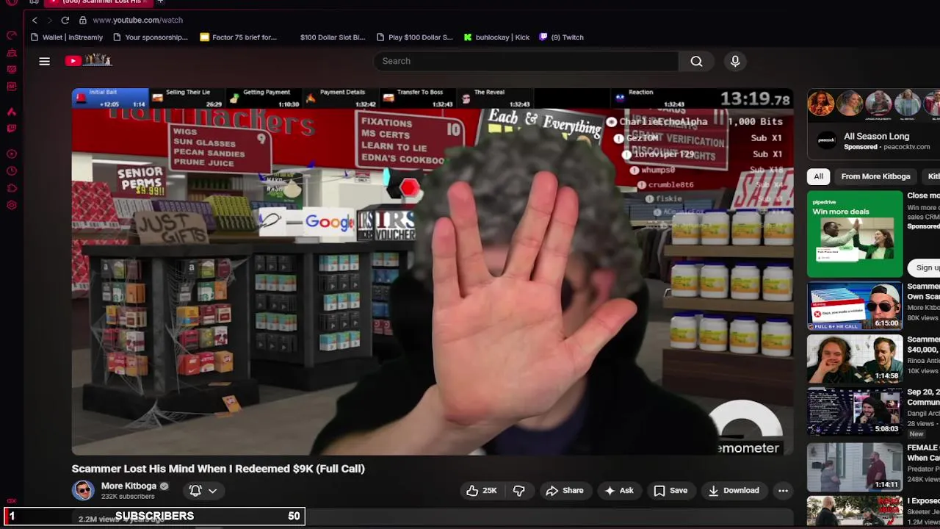Open Wallet | InStreamly bookmark
Screen dimensions: 940x529
coord(67,37)
